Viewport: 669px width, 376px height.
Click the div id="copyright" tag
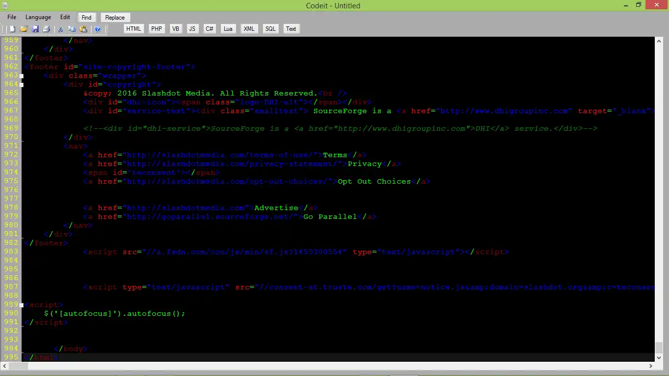[112, 85]
